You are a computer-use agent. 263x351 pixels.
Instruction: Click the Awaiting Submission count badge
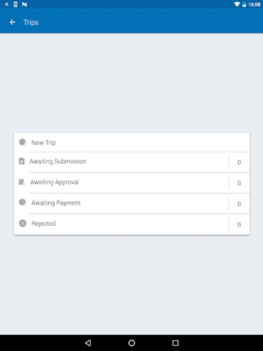[239, 163]
